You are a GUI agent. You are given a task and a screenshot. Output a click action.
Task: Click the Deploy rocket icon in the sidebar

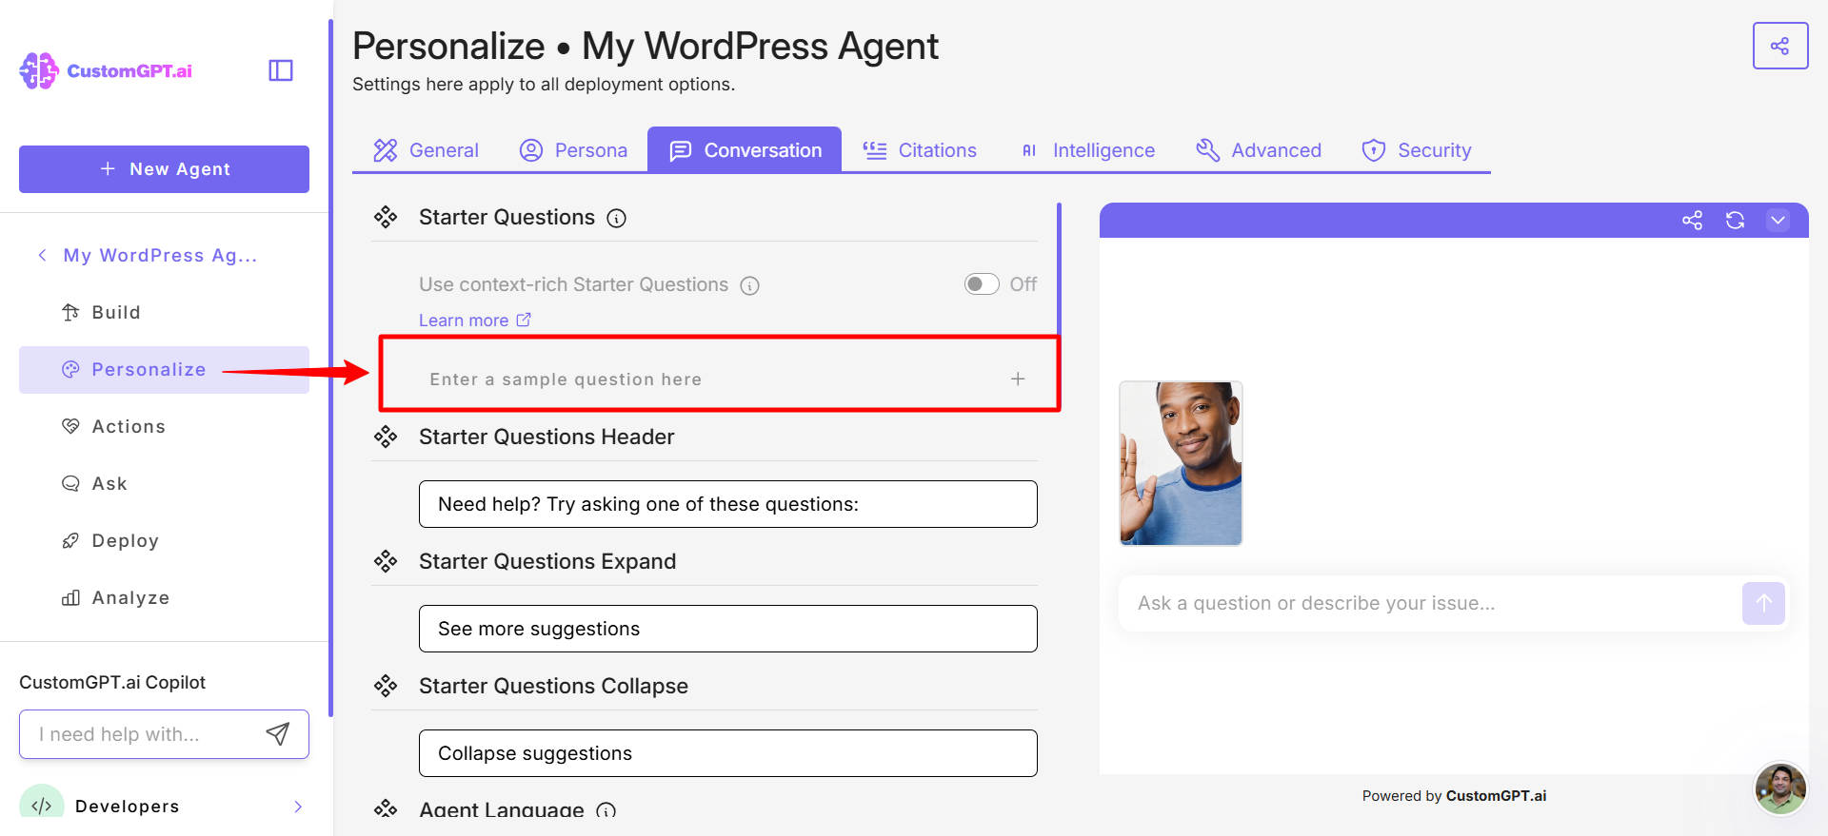pos(70,540)
